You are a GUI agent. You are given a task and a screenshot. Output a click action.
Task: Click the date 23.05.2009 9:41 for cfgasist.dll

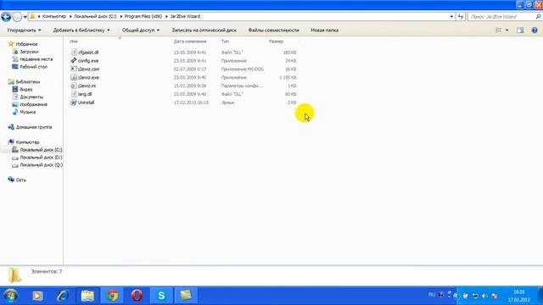tap(190, 53)
